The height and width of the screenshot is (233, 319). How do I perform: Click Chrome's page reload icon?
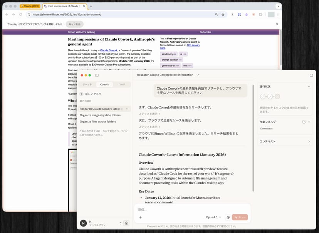coord(21,15)
